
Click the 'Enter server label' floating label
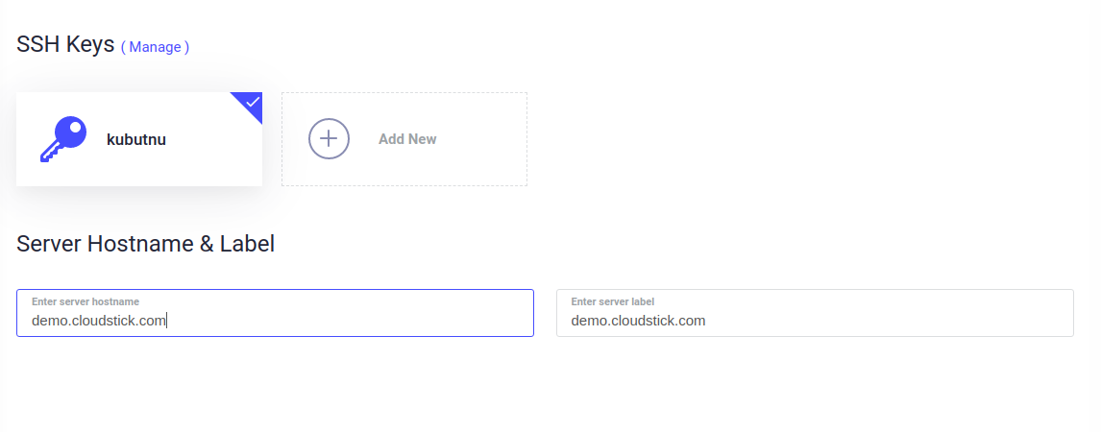(612, 301)
